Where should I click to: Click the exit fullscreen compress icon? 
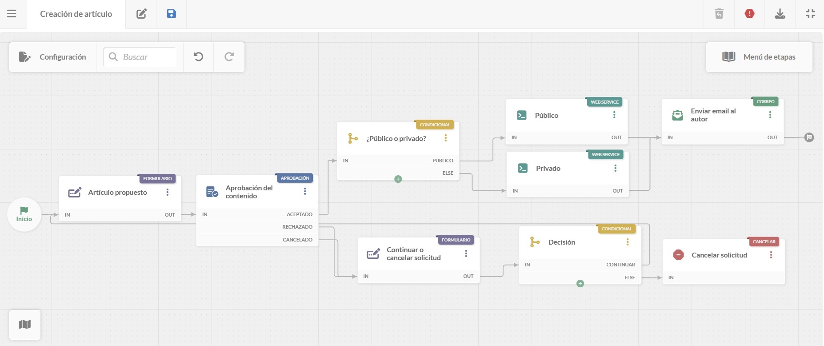pyautogui.click(x=811, y=14)
